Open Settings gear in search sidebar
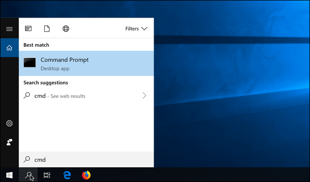 click(x=9, y=123)
